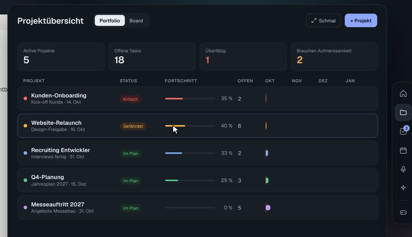Screen dimensions: 412x237
Task: Open the tasks checkbox icon with badge 3
Action: pos(403,131)
